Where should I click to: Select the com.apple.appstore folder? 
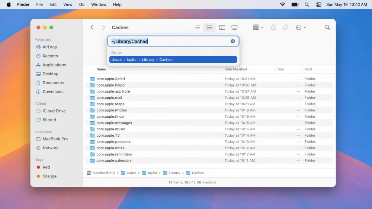(209, 91)
